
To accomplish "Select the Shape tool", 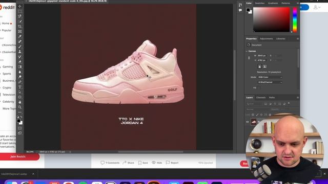I will 20,97.
